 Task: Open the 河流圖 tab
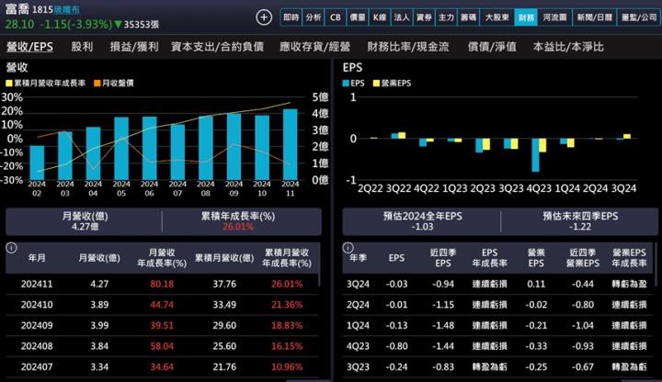(554, 17)
